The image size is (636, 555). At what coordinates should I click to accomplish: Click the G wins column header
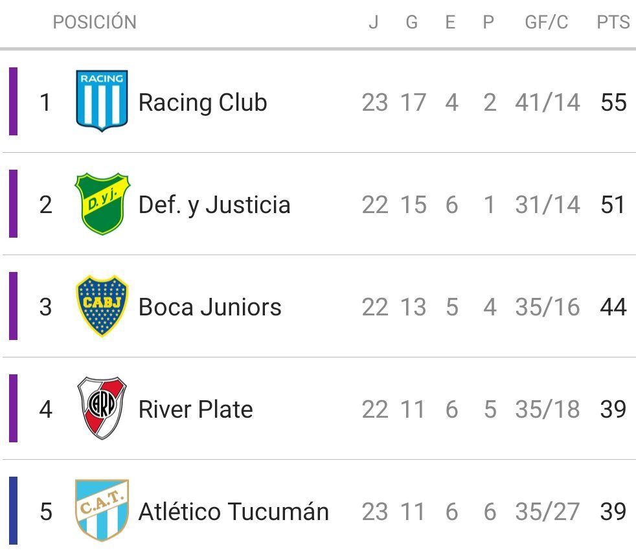point(412,22)
